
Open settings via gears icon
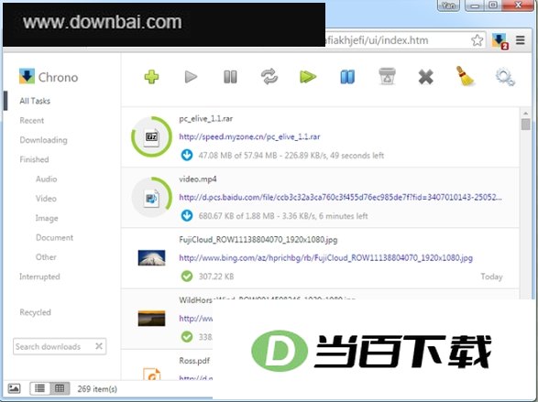point(505,77)
